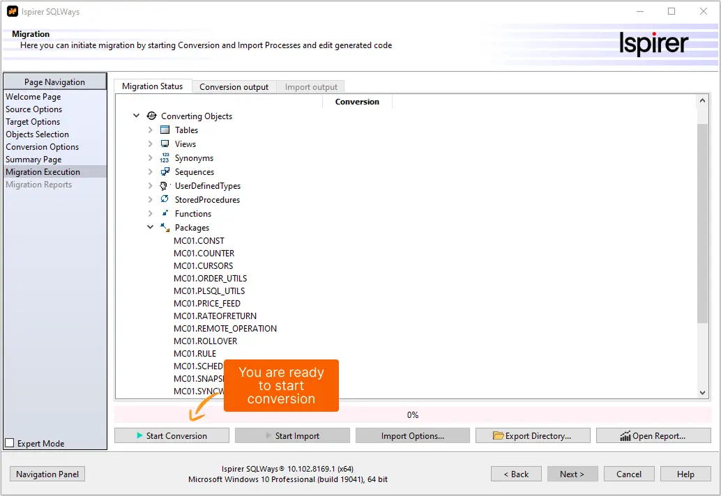Select the MC01.REMOTE_OPERATION package
Viewport: 721px width, 496px height.
(225, 328)
